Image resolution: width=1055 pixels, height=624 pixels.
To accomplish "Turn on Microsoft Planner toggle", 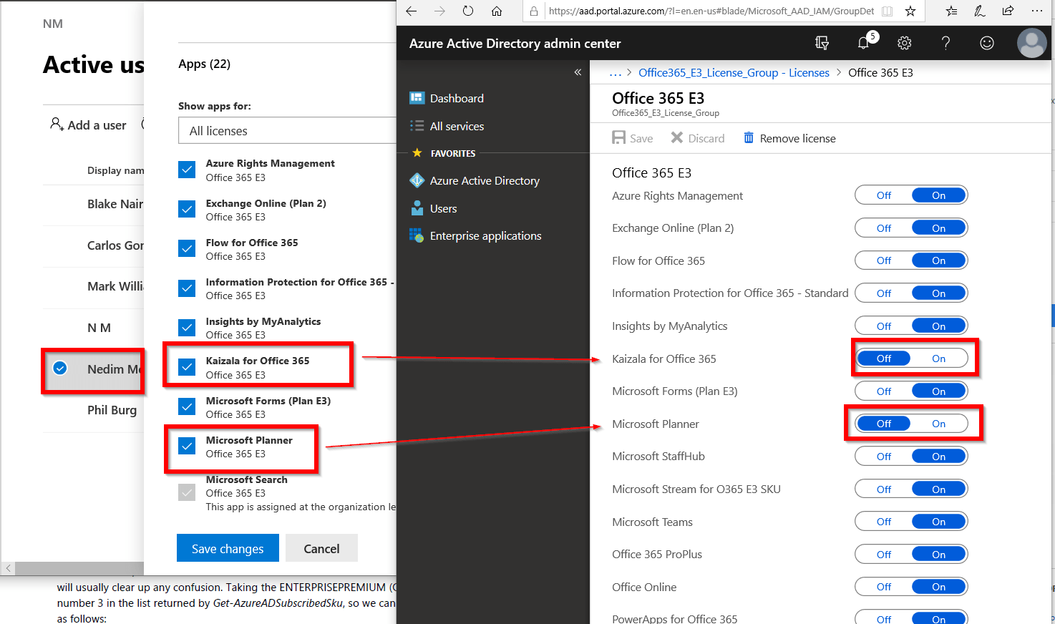I will click(938, 424).
